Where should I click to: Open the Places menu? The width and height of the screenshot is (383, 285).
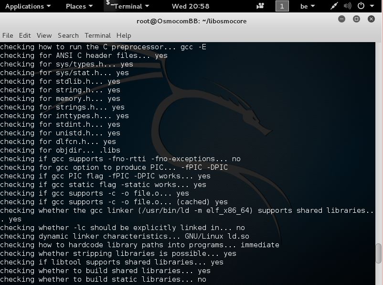click(79, 6)
